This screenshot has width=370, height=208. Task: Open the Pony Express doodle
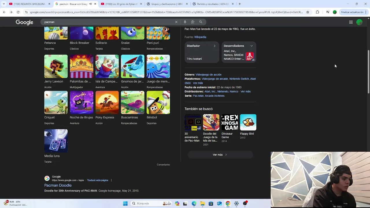click(107, 102)
